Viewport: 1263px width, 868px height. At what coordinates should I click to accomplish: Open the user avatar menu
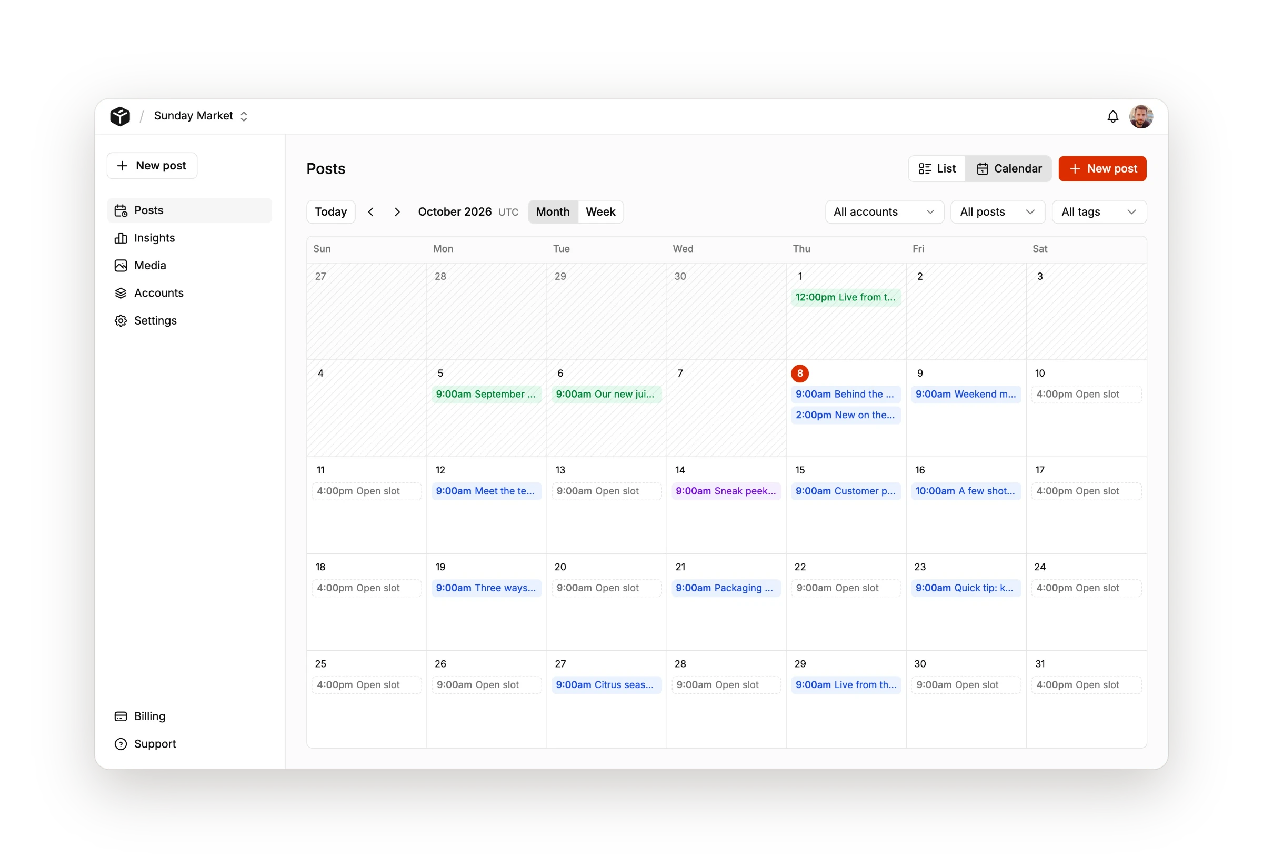coord(1140,116)
